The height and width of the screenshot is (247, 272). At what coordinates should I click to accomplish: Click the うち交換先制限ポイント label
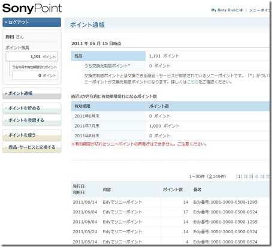click(107, 66)
